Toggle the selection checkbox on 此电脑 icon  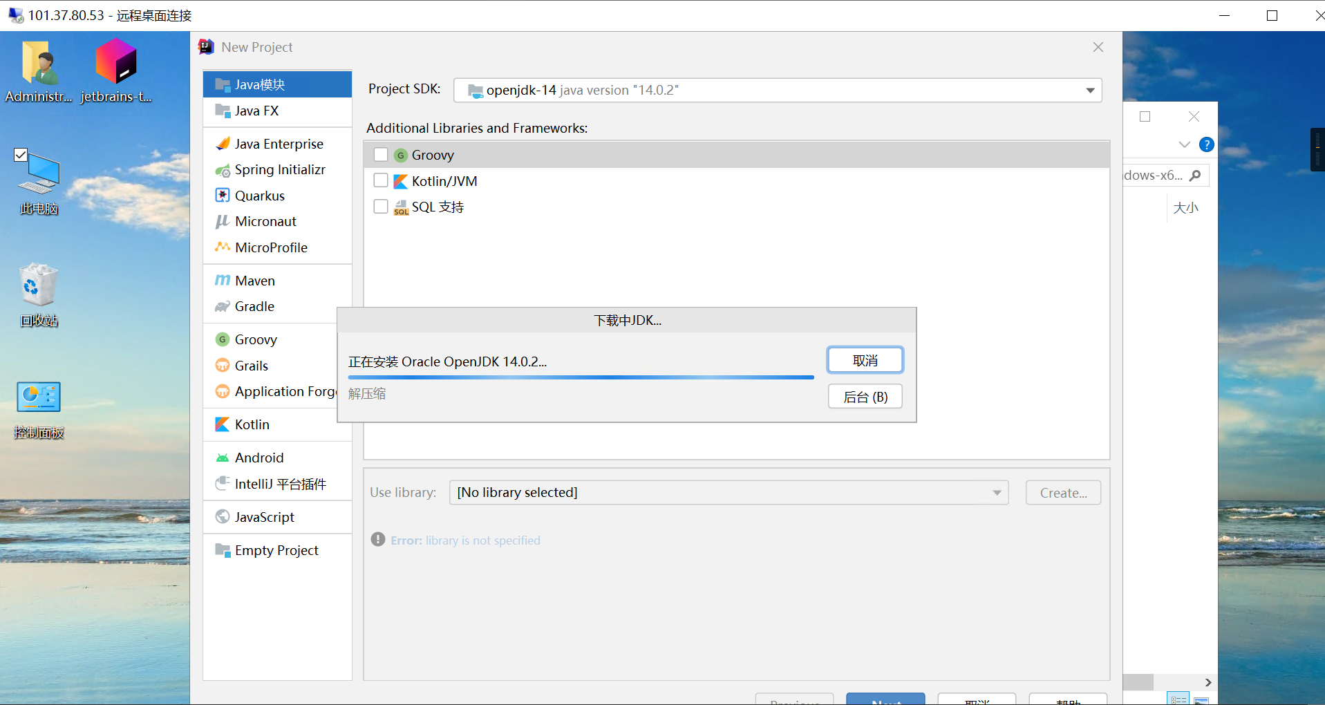coord(21,155)
